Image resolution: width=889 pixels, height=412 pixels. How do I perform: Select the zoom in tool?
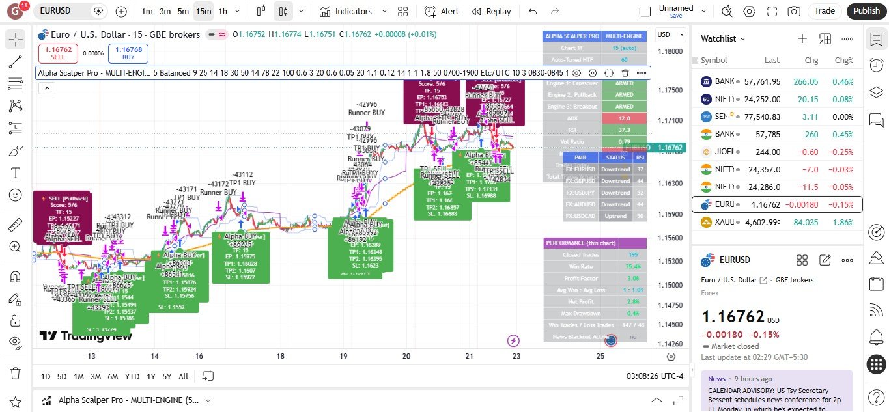click(16, 247)
